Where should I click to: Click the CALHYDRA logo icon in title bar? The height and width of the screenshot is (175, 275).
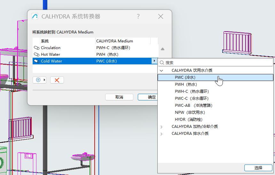point(35,17)
